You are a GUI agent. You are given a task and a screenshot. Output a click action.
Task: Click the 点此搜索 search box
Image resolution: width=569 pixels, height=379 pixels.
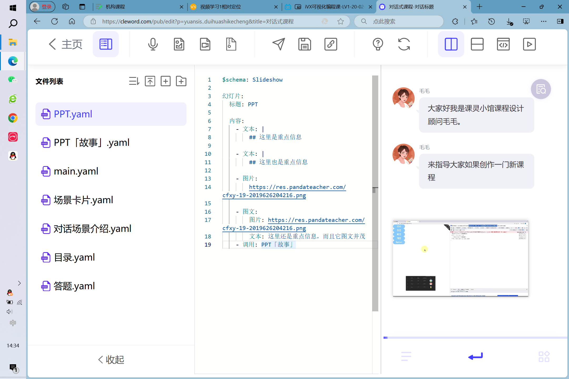click(x=399, y=21)
